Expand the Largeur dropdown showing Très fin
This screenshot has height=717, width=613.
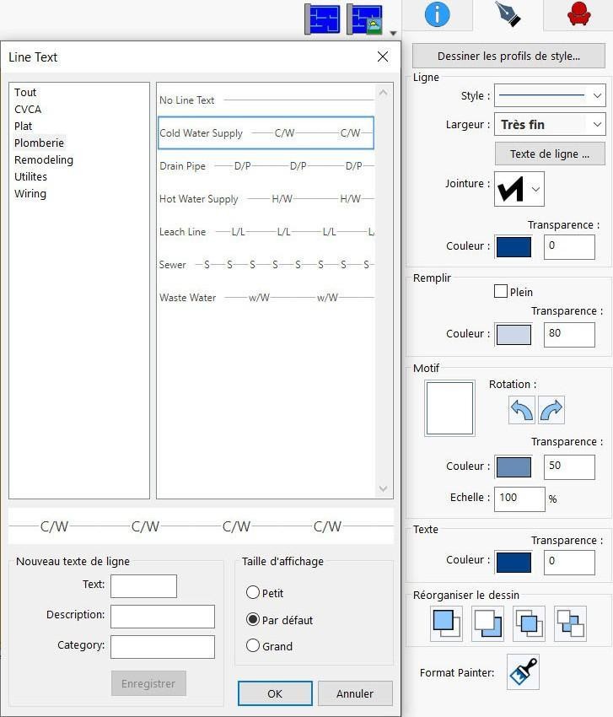click(x=550, y=124)
